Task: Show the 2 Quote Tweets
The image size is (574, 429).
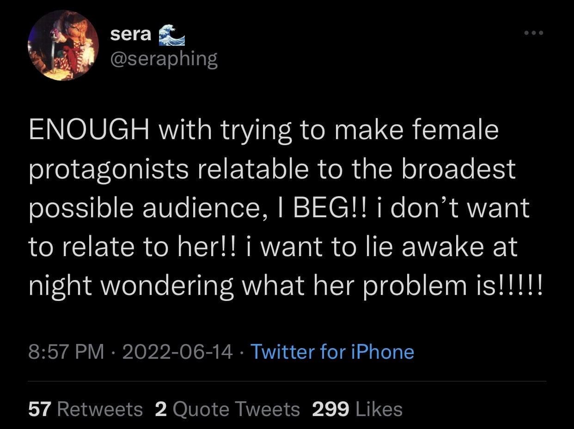Action: coord(227,409)
